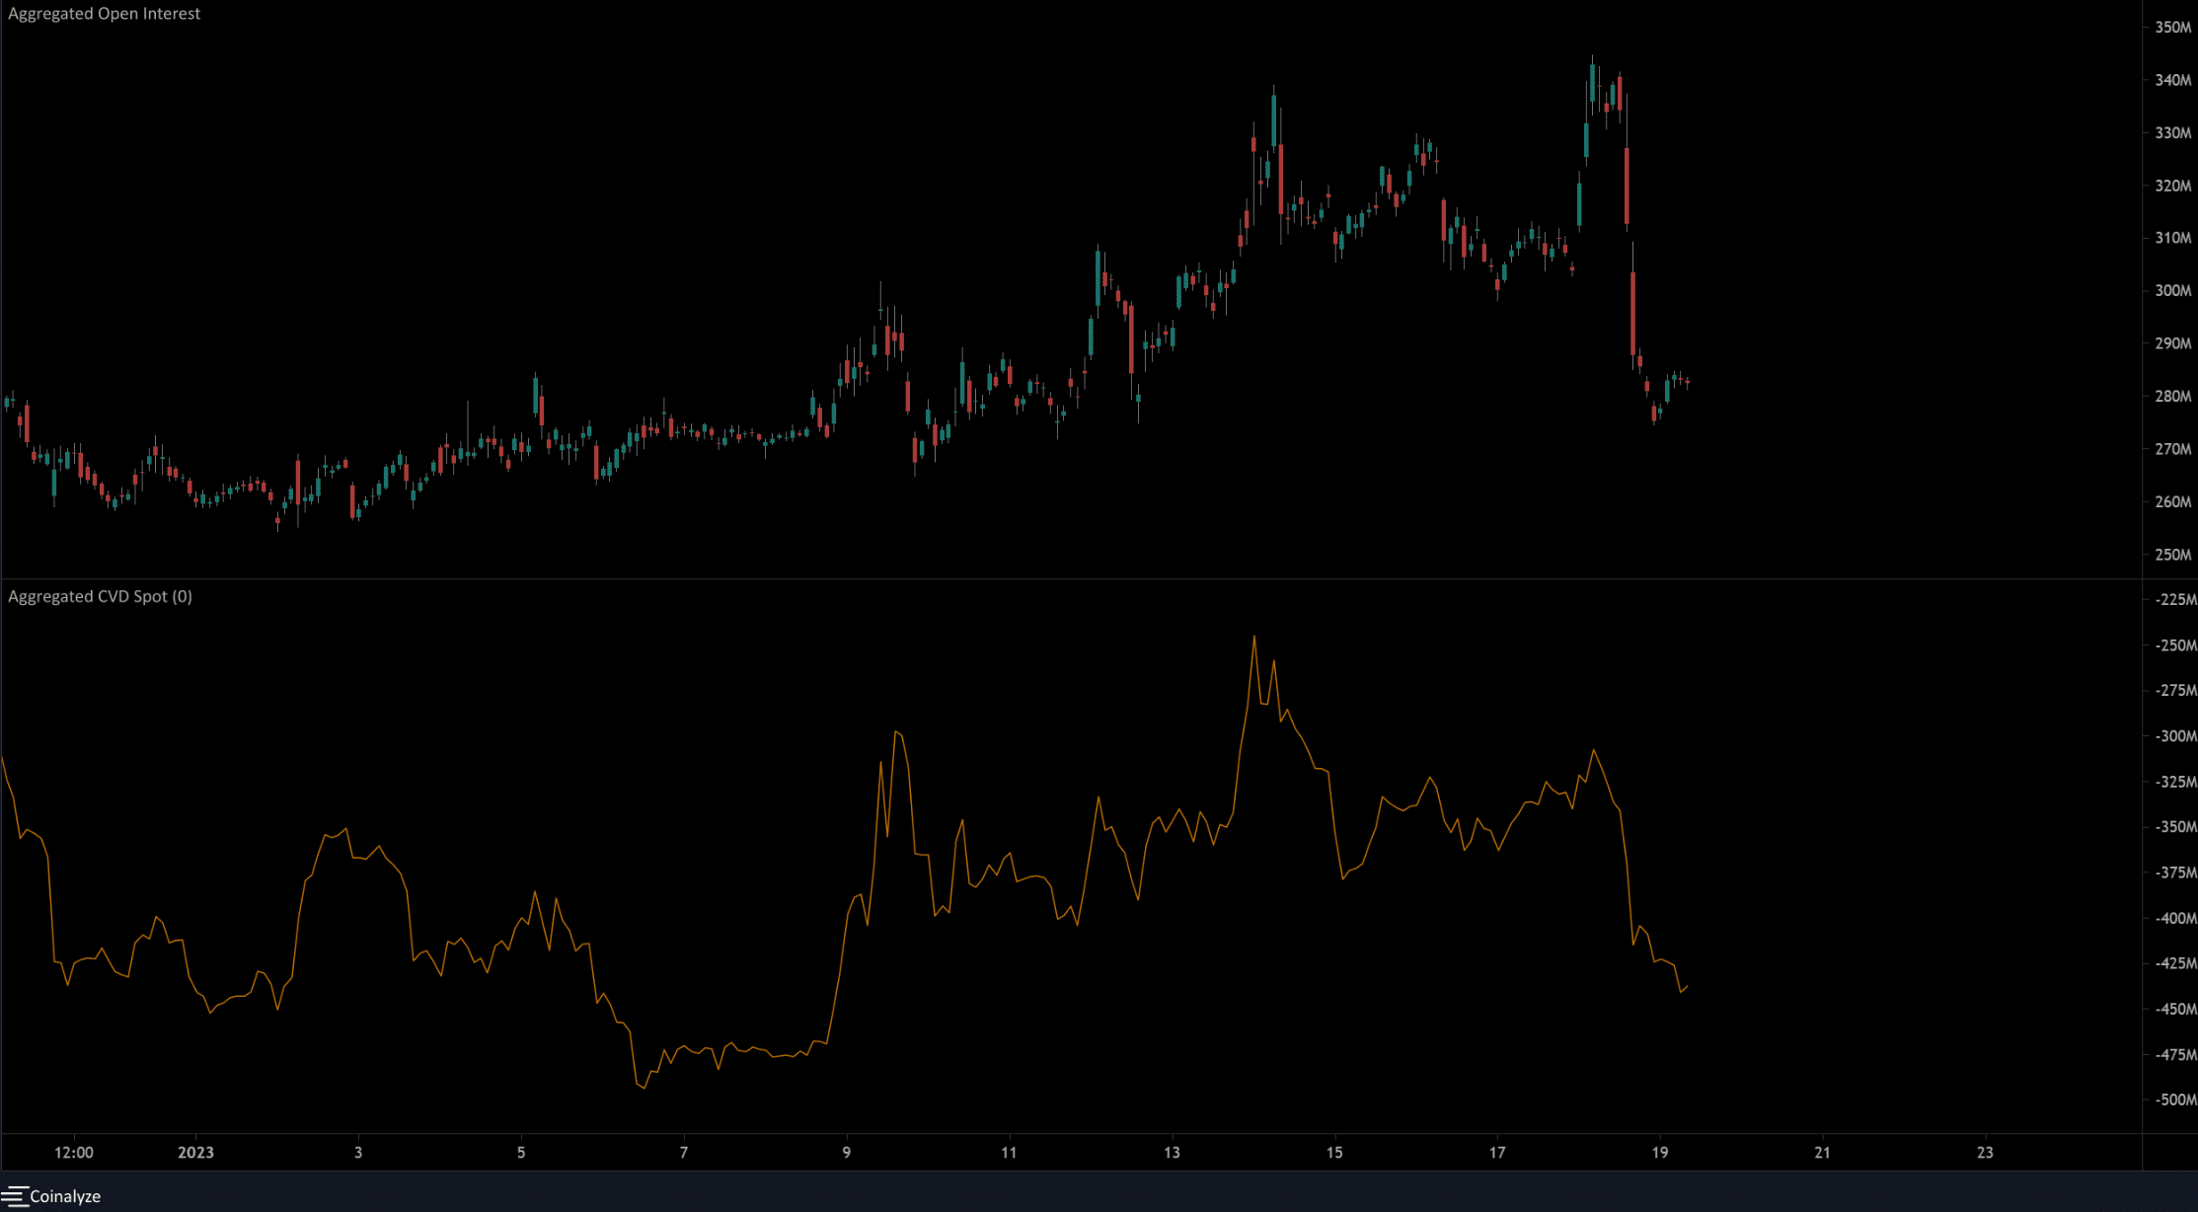2198x1212 pixels.
Task: Click date 9 on the time axis
Action: pos(846,1153)
